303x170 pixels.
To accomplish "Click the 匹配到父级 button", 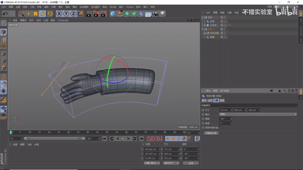I will (211, 133).
